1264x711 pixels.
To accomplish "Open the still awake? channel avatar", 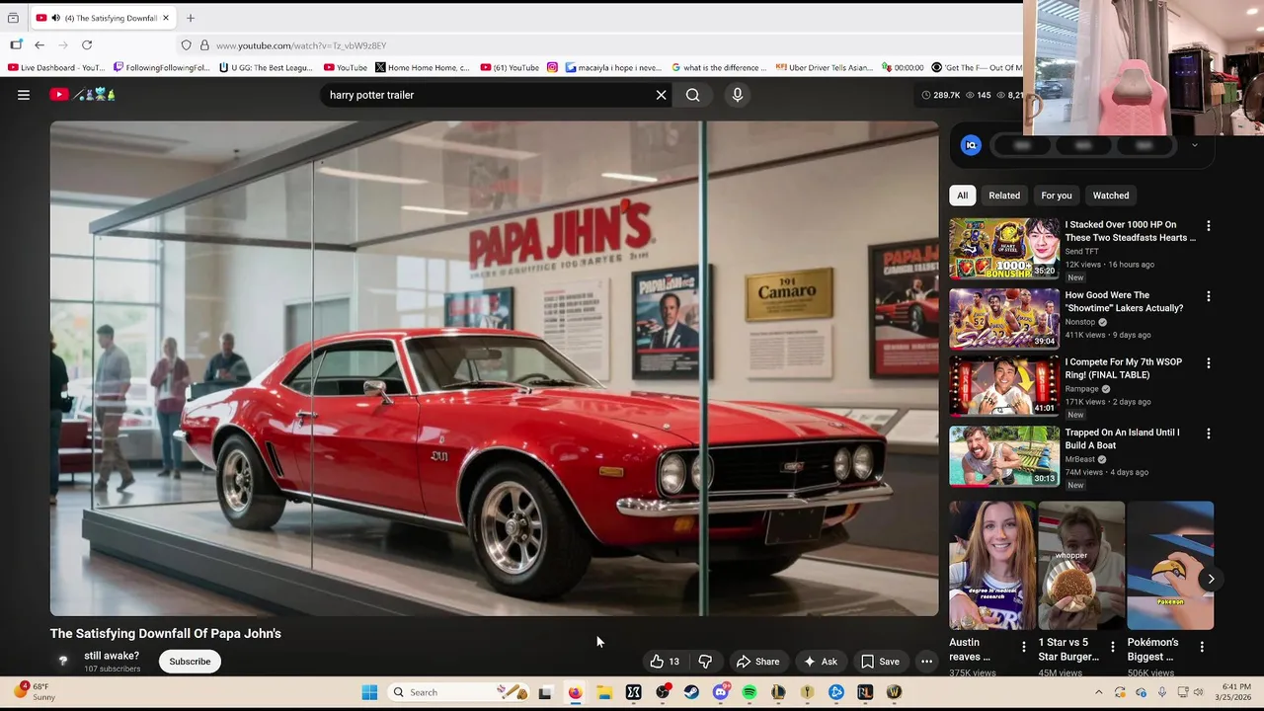I will coord(63,661).
